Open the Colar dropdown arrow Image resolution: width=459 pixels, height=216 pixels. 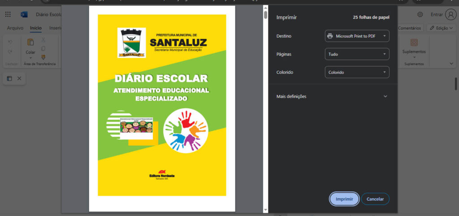coord(30,58)
